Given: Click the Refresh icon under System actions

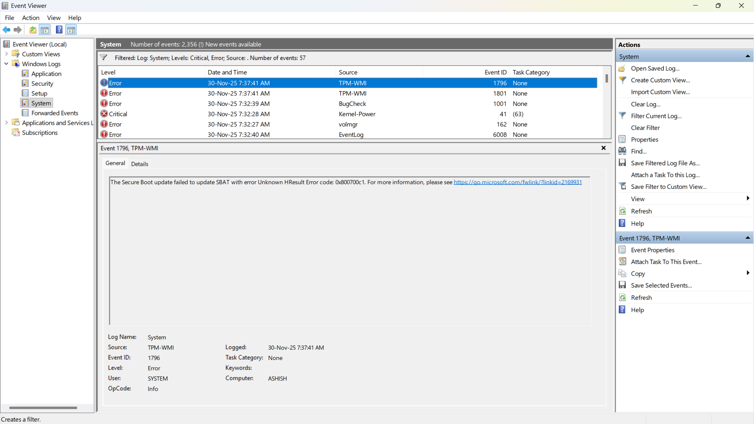Looking at the screenshot, I should [x=622, y=211].
